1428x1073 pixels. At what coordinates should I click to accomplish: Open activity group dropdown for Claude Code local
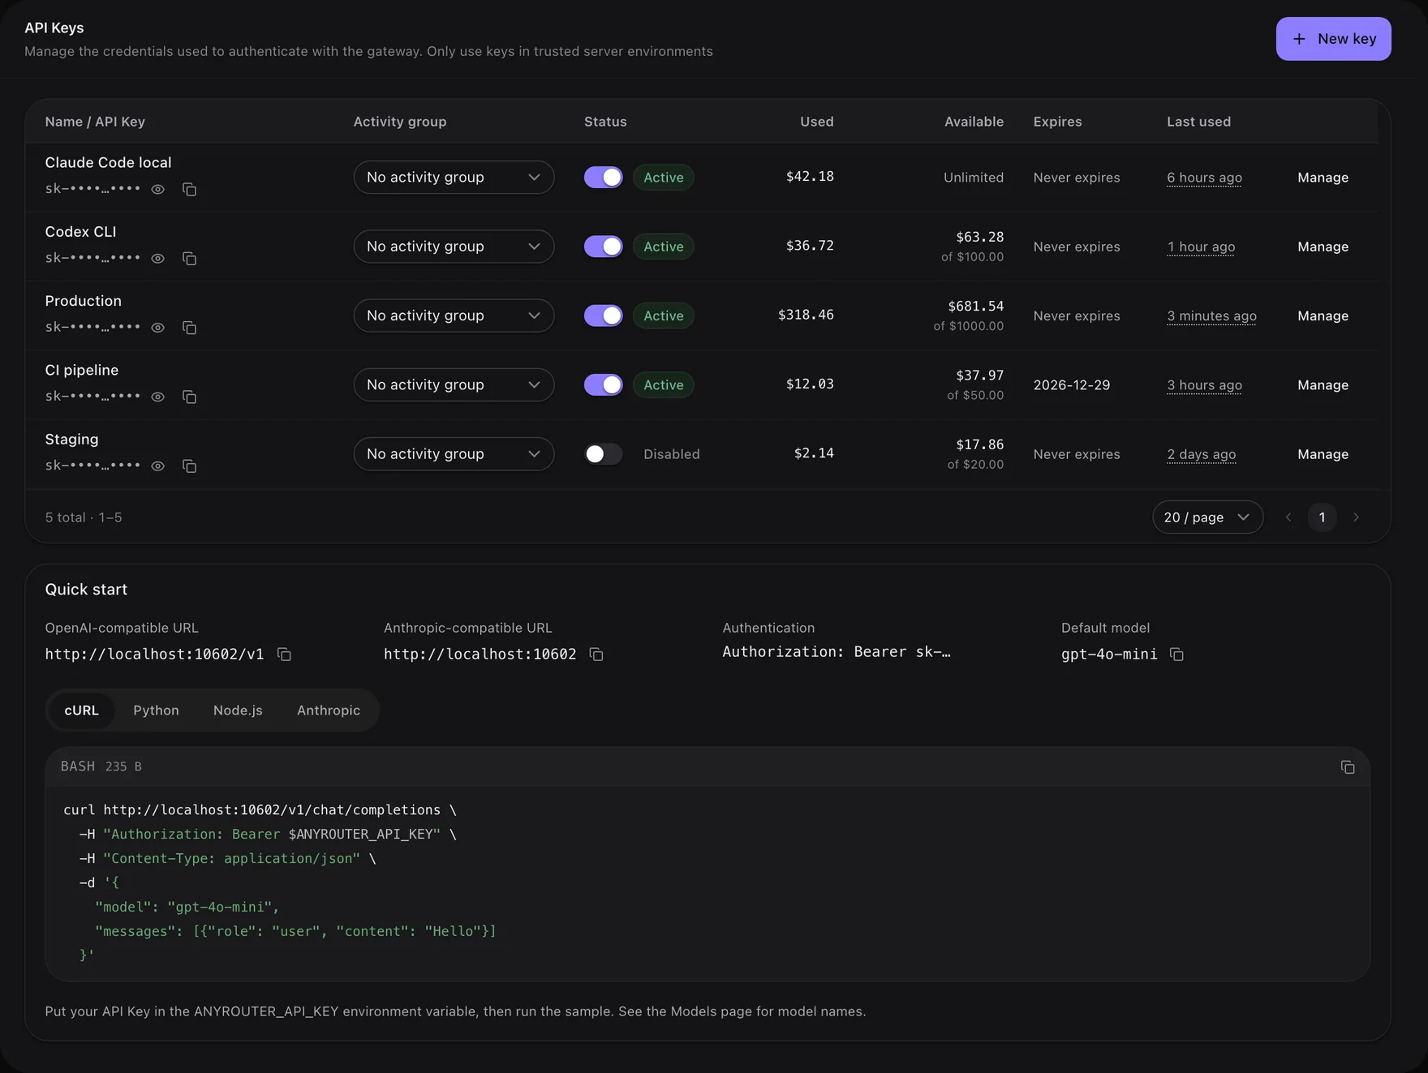pyautogui.click(x=454, y=177)
